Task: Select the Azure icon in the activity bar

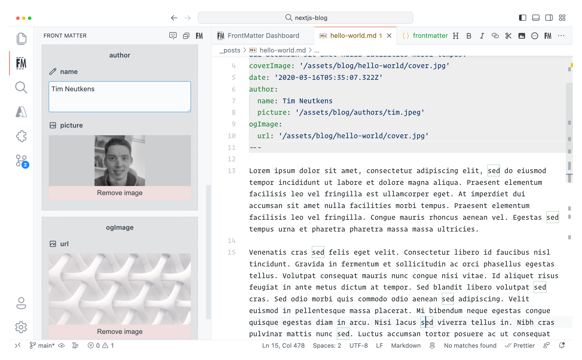Action: point(21,112)
